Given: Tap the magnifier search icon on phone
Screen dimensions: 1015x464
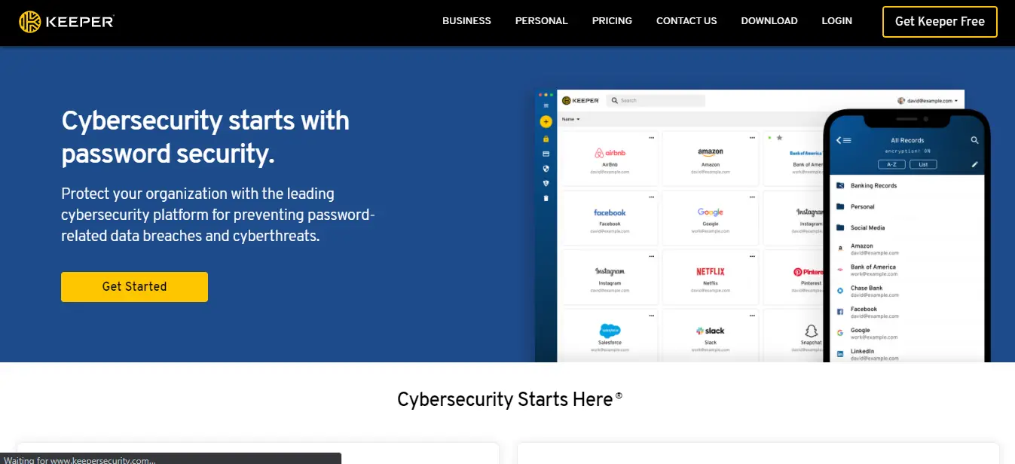Looking at the screenshot, I should pos(974,140).
